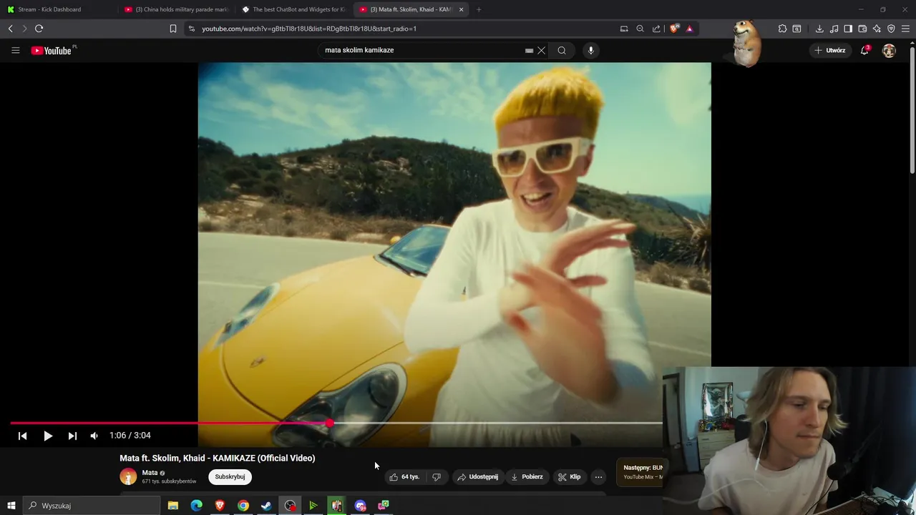Subscribe via the Subskrybuj button

pos(230,477)
